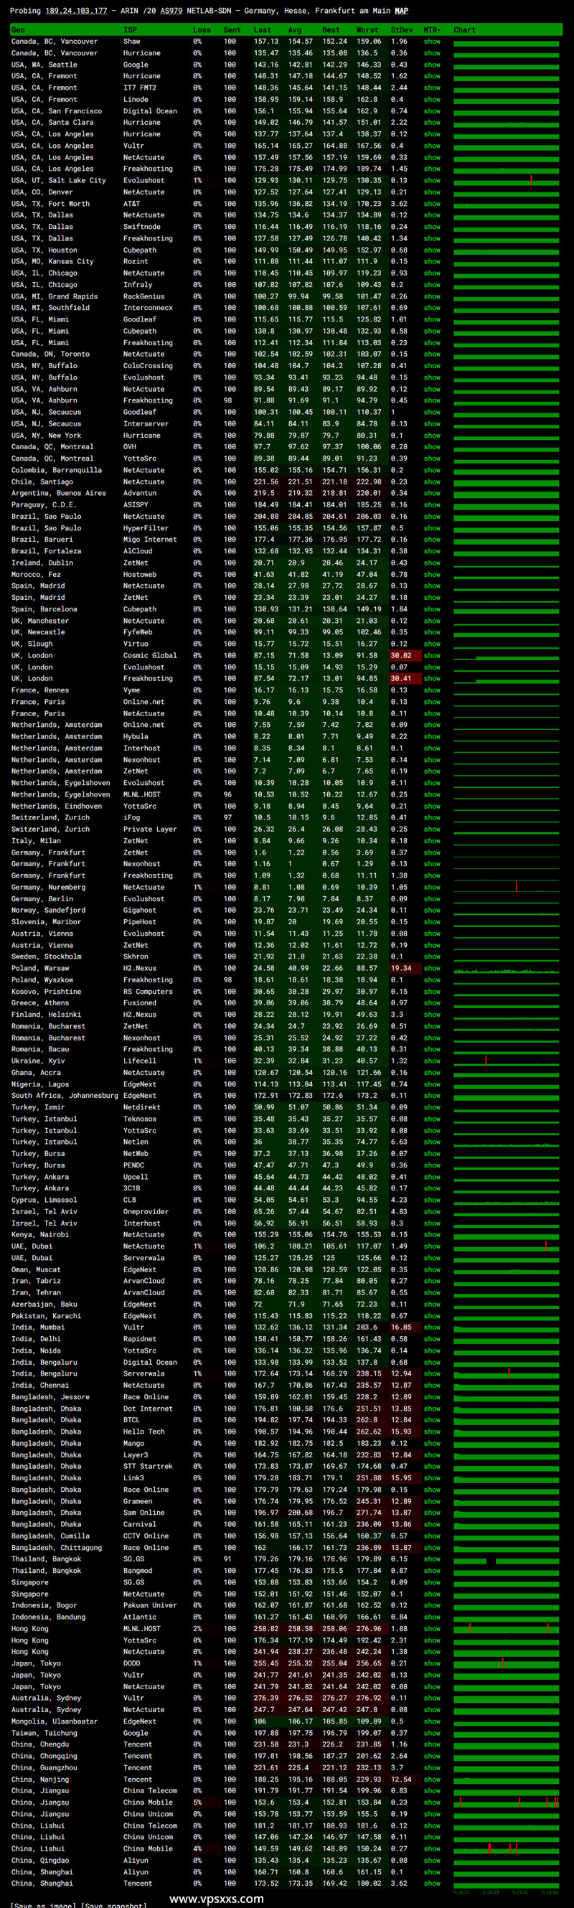Sort by Worst column header

pos(367,30)
